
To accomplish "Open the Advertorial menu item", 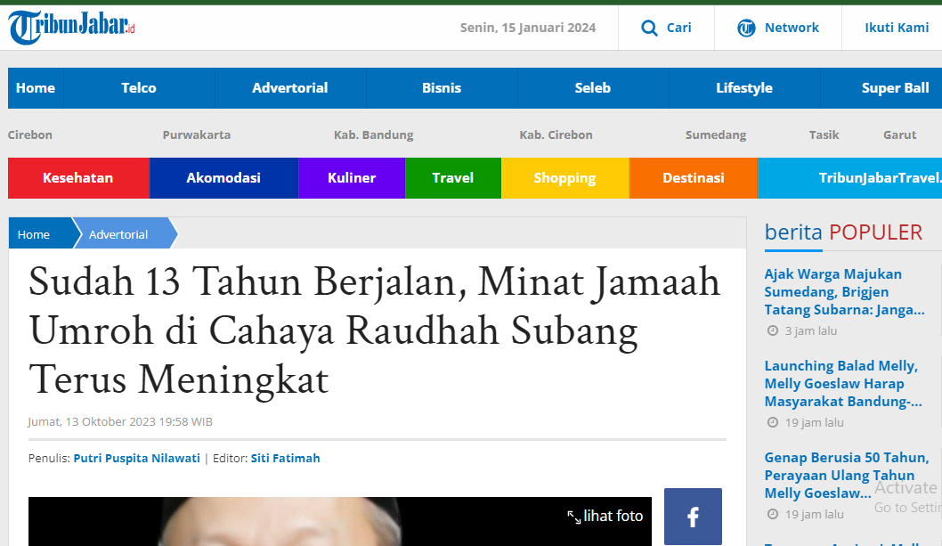I will pos(290,88).
